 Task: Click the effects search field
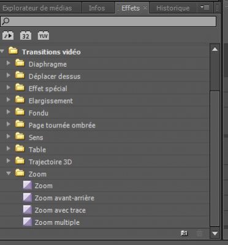[108, 21]
